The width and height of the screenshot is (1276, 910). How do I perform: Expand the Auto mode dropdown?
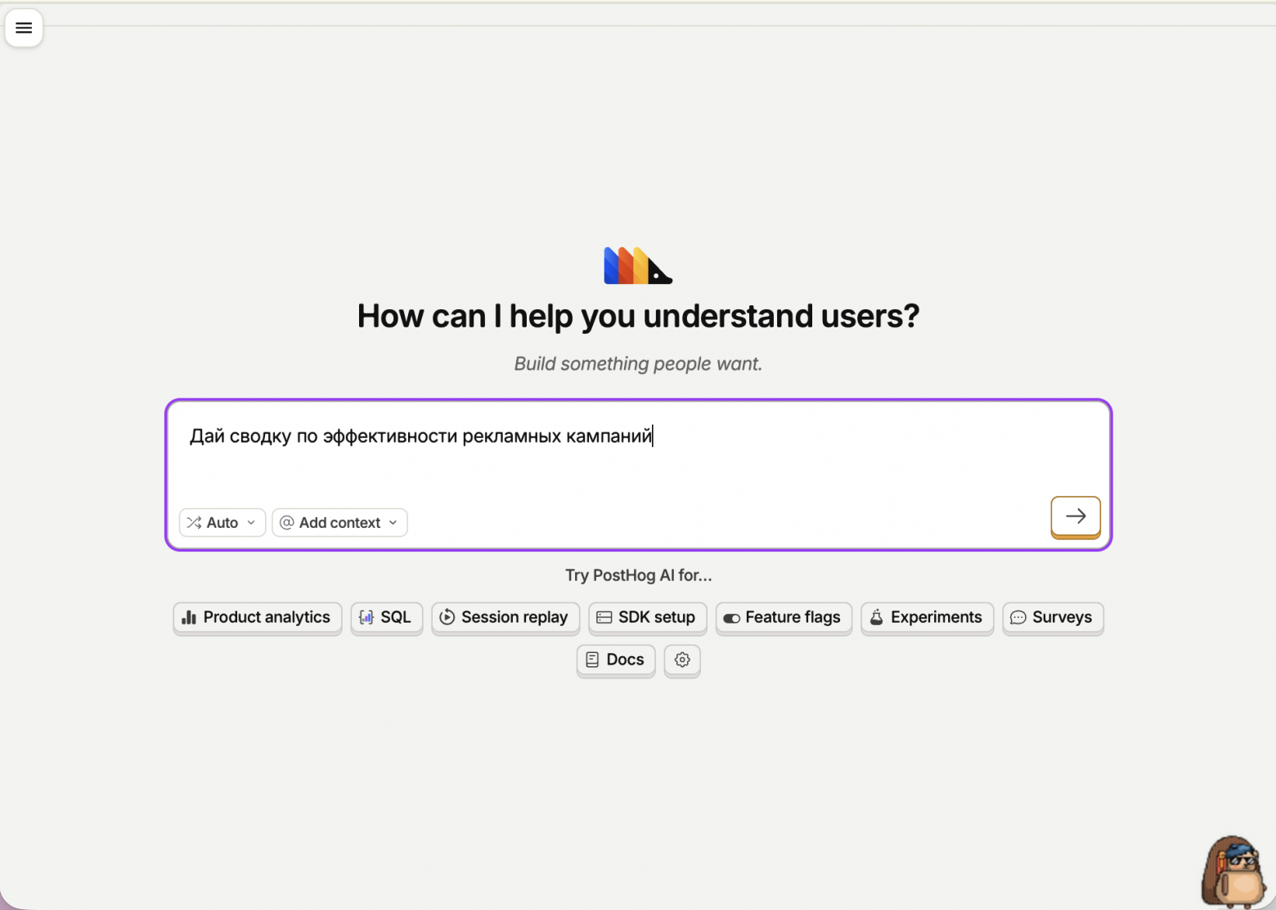[222, 522]
